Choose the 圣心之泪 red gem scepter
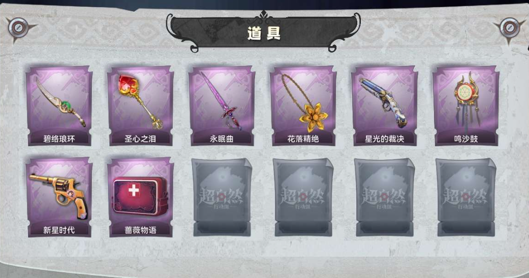Viewport: 529px width, 278px height. click(x=141, y=106)
